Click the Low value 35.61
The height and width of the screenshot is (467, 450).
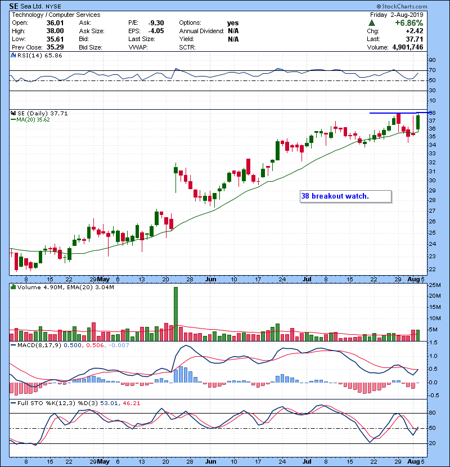pyautogui.click(x=55, y=39)
